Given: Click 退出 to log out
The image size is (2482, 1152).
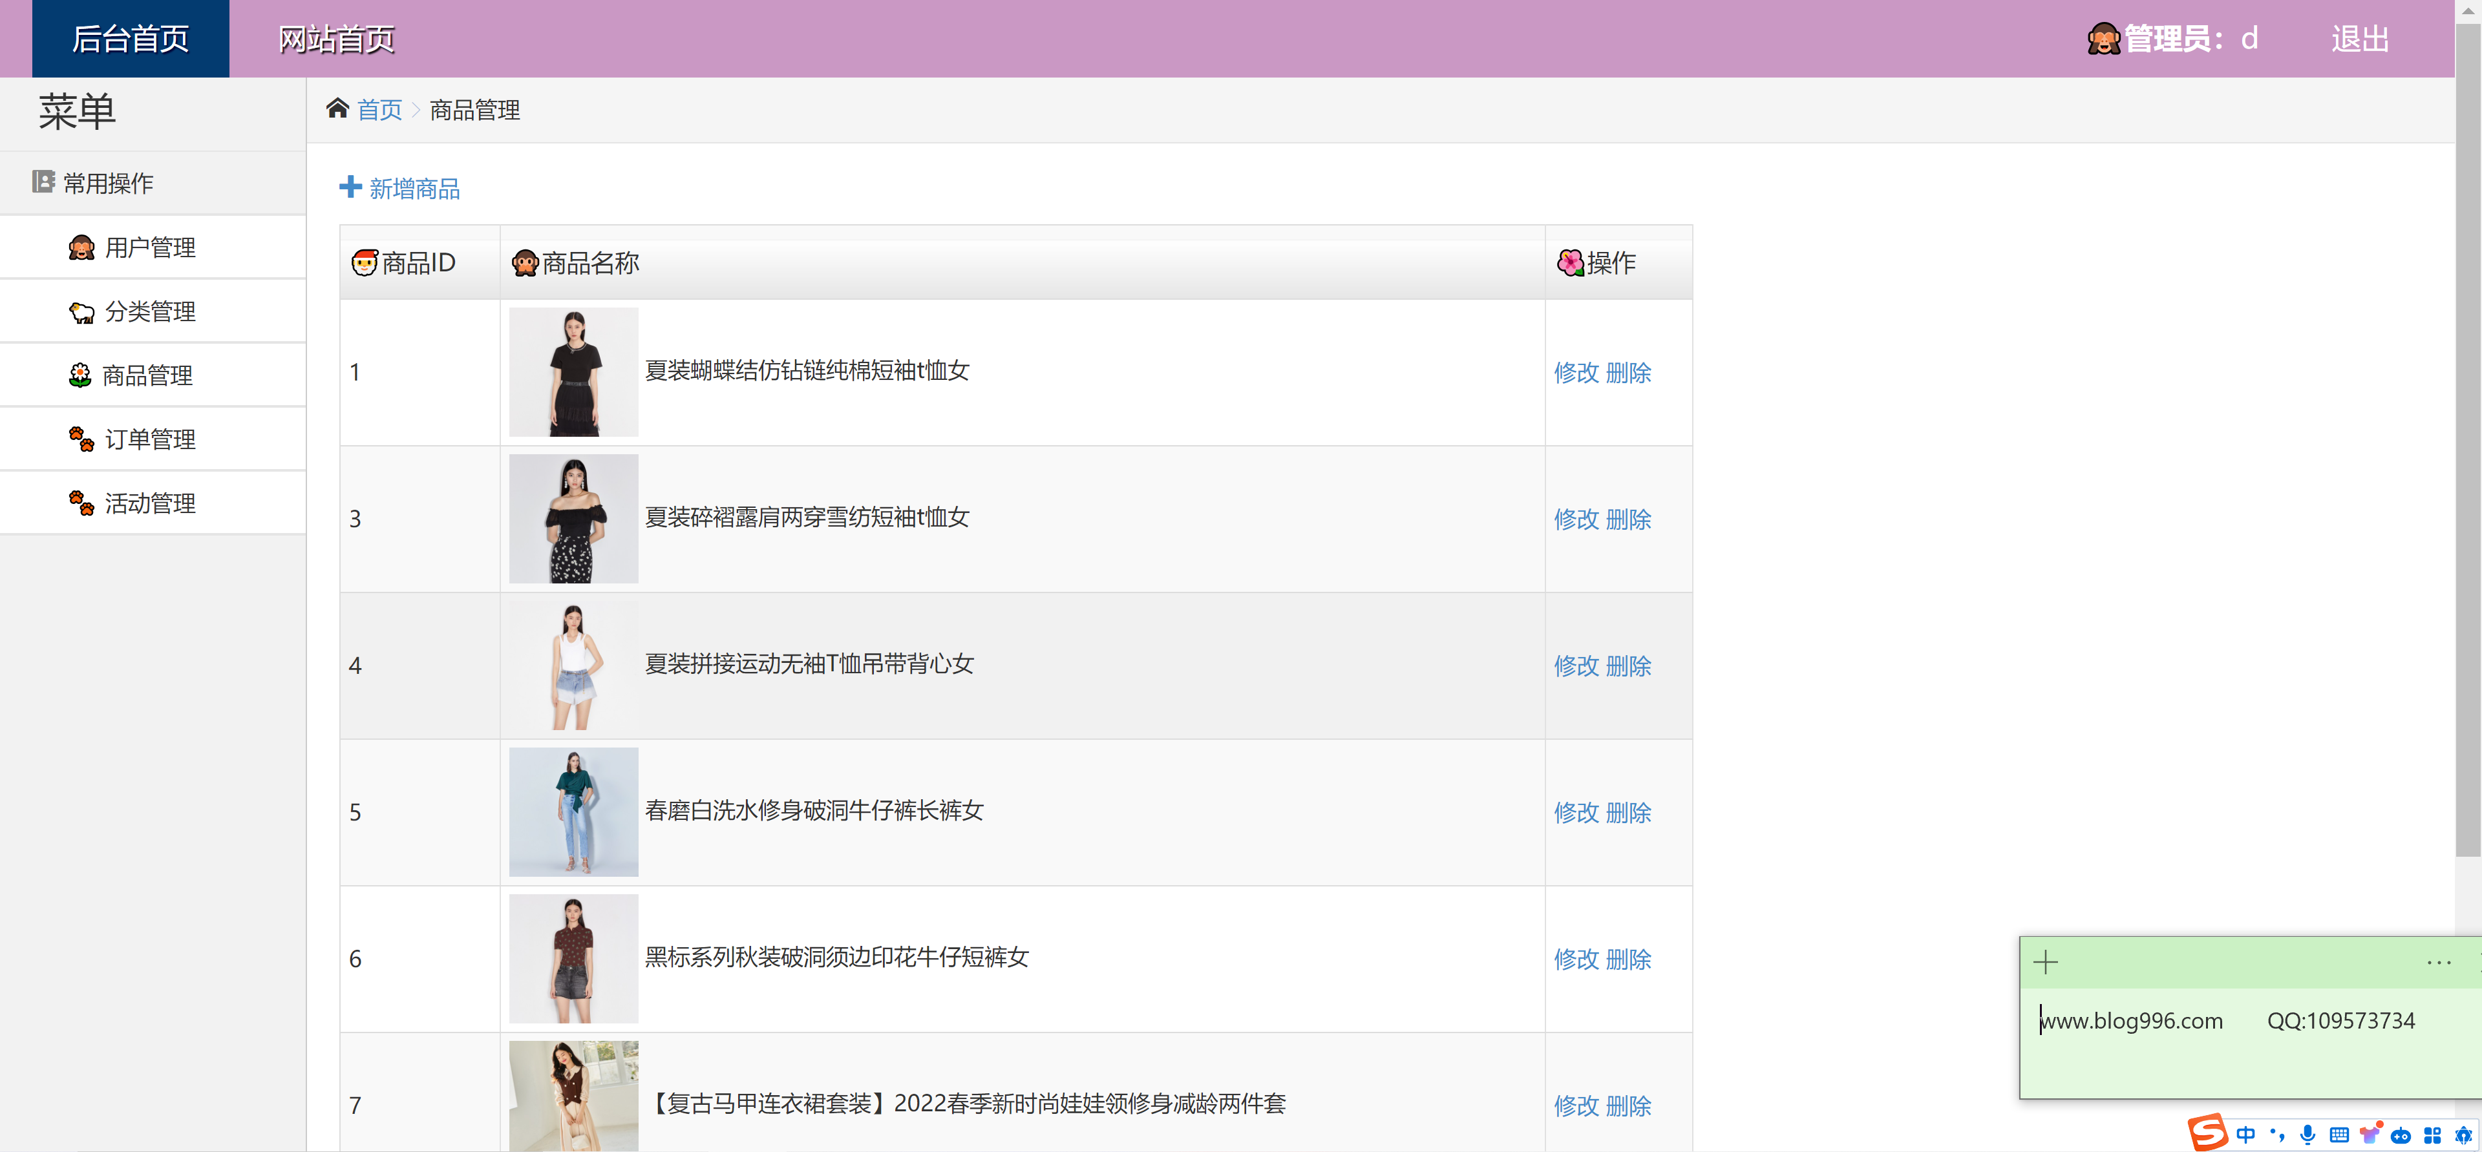Looking at the screenshot, I should click(2360, 39).
